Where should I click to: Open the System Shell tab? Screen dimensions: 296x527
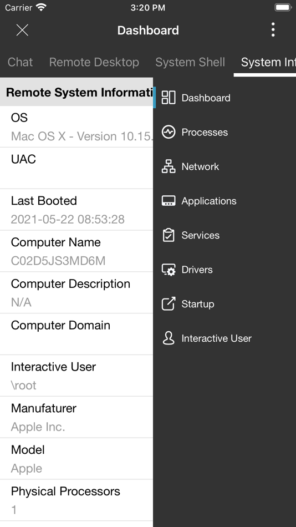(190, 62)
